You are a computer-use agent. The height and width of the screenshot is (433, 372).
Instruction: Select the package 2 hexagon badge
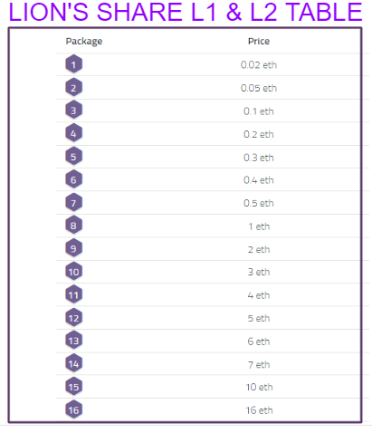click(x=73, y=88)
